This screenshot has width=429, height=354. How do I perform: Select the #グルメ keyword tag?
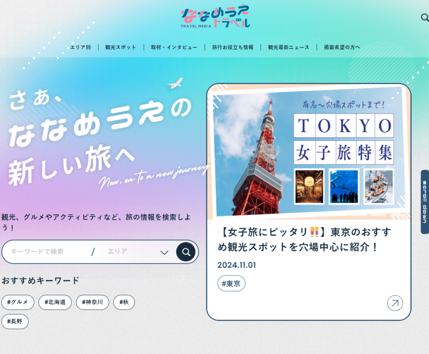[x=18, y=302]
